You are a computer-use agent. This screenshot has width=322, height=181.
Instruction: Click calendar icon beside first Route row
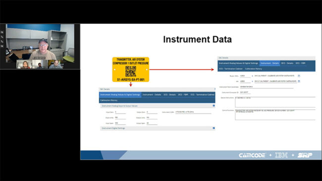299,76
